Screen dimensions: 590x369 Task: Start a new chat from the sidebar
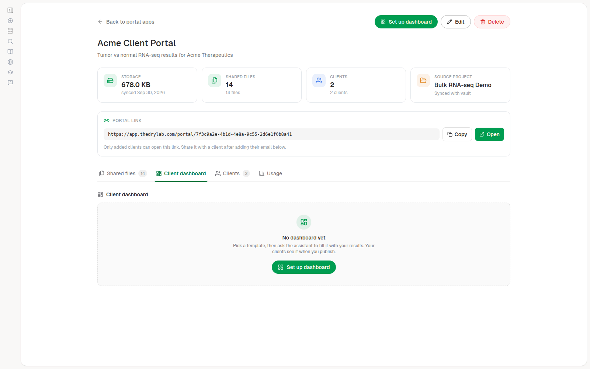point(10,21)
